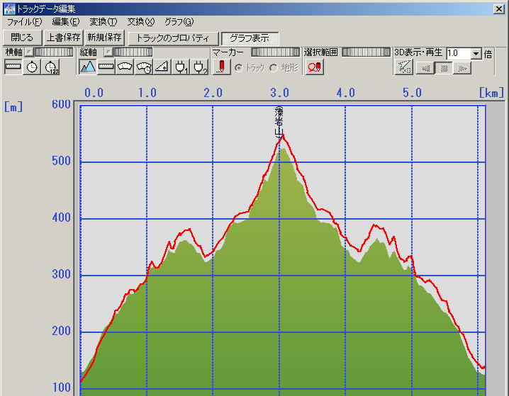Viewport: 509px width, 396px height.
Task: Select the mountain elevation vertical axis icon
Action: pos(88,67)
